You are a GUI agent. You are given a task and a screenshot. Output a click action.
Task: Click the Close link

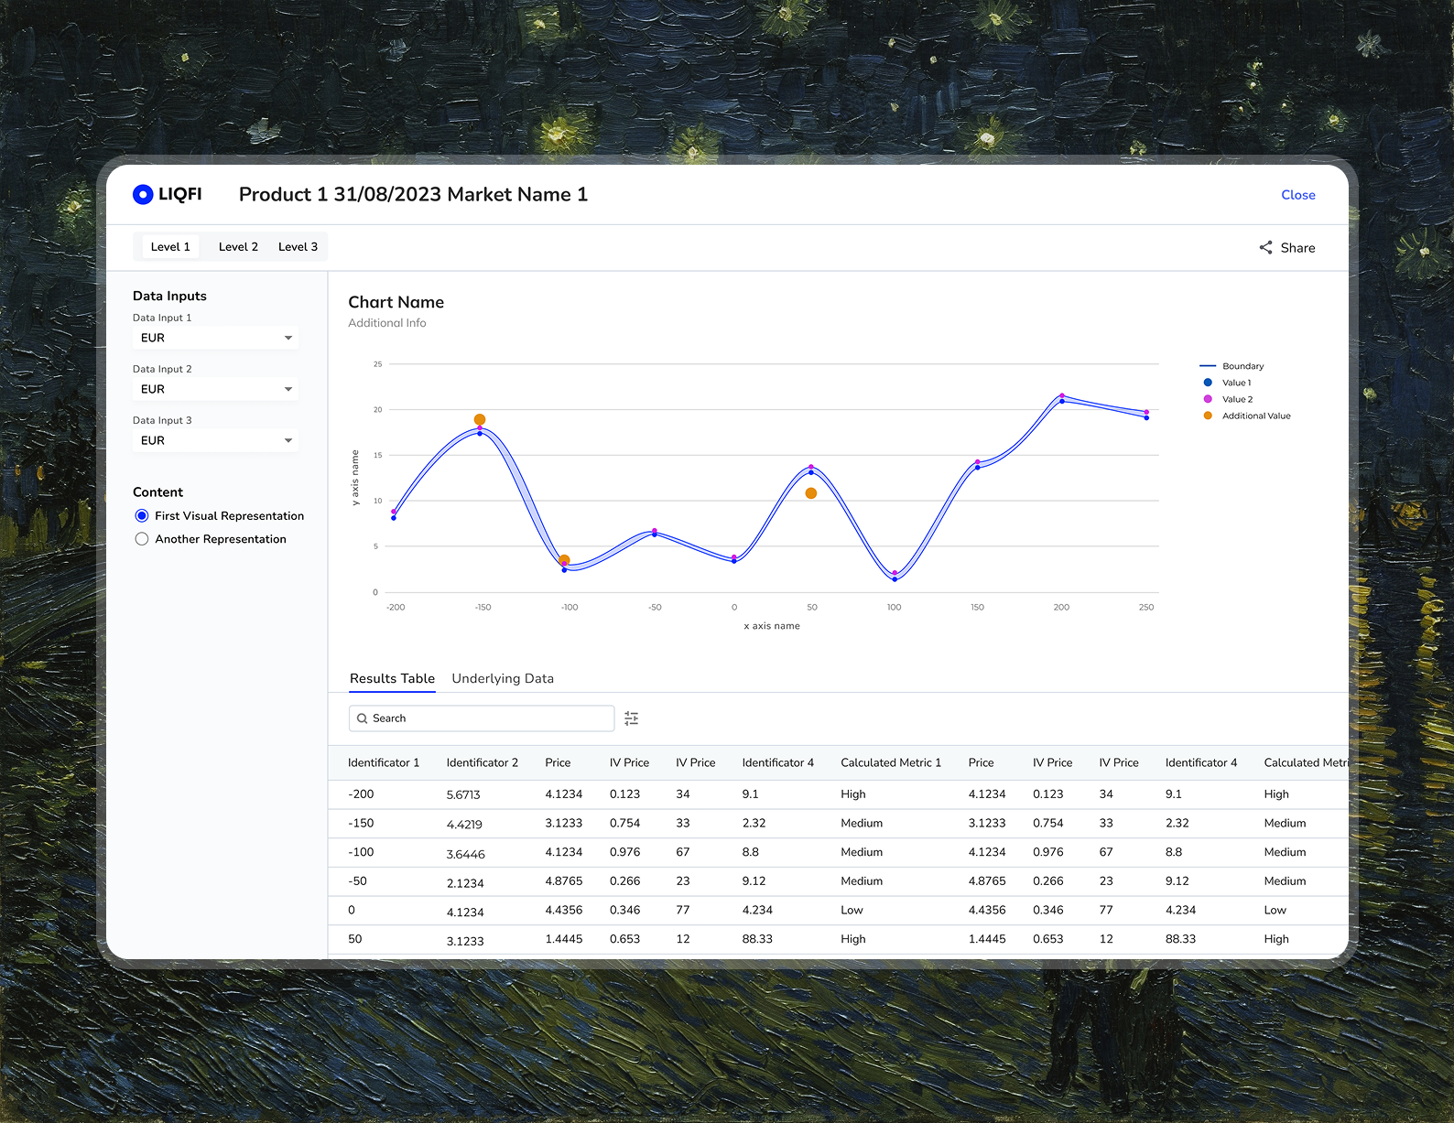click(x=1297, y=195)
